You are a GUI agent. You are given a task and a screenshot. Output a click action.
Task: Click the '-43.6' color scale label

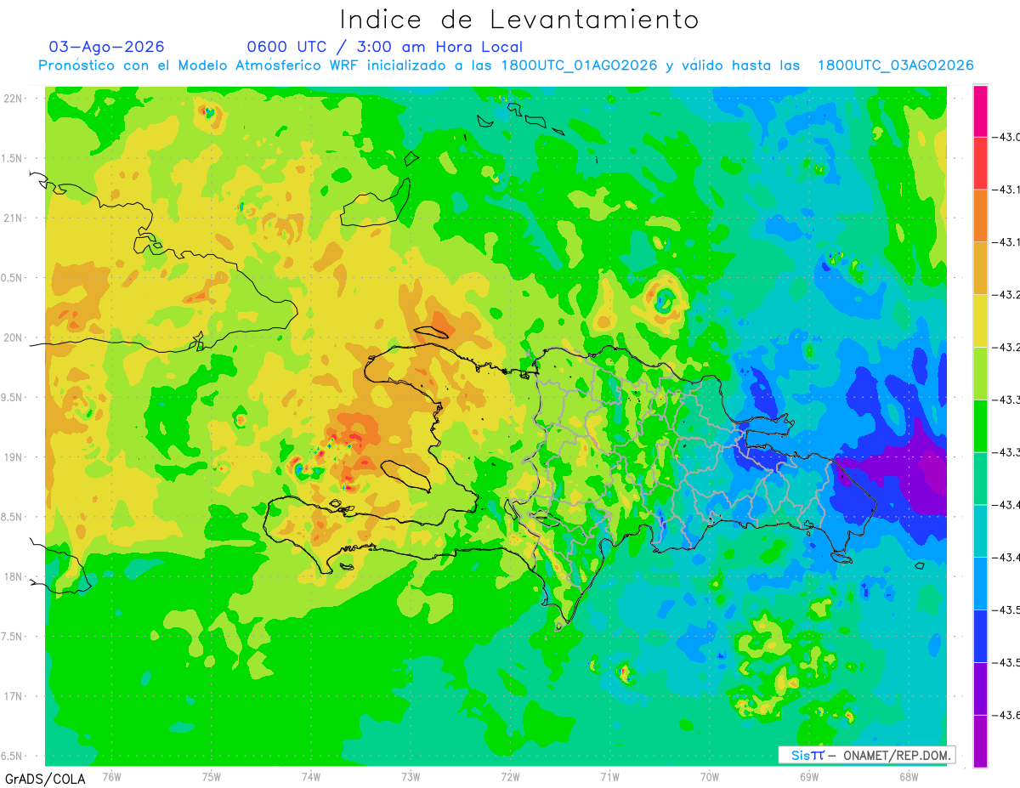[x=1006, y=715]
